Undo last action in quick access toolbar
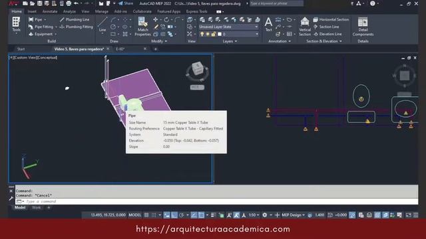 click(x=76, y=3)
